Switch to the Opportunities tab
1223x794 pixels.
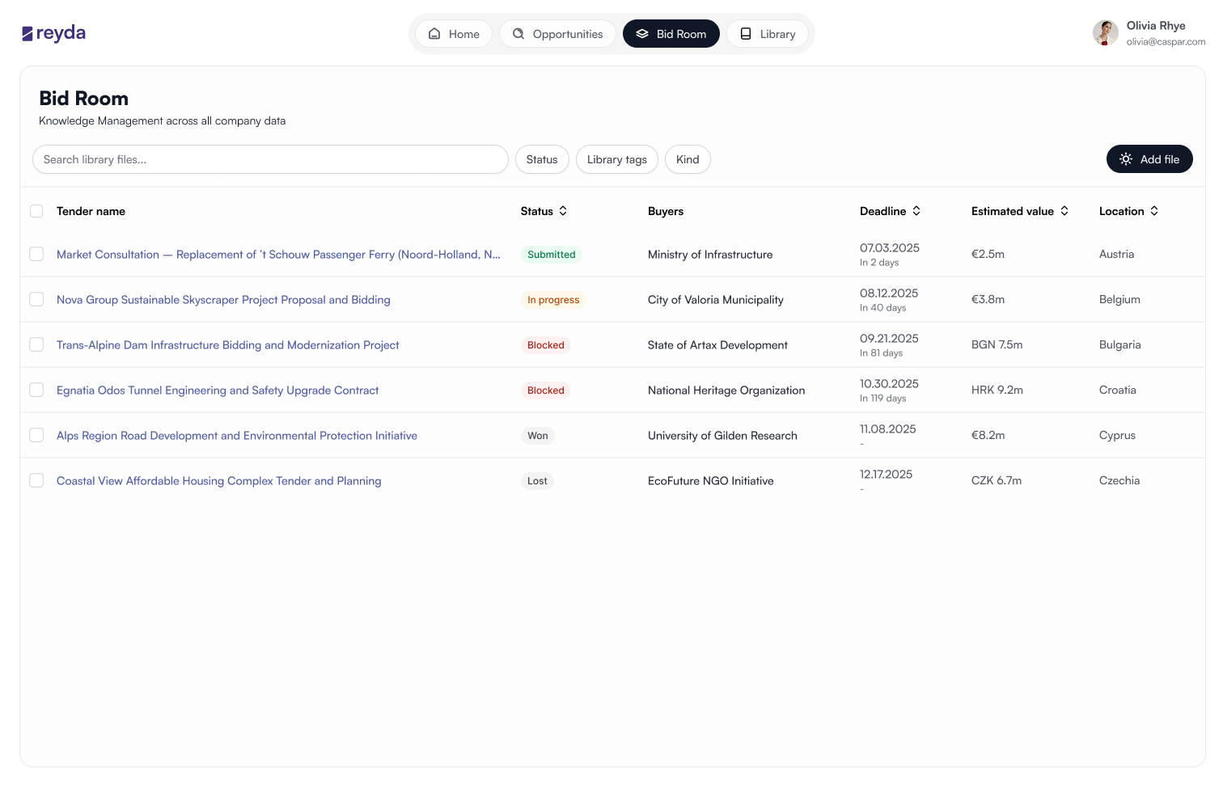point(557,34)
